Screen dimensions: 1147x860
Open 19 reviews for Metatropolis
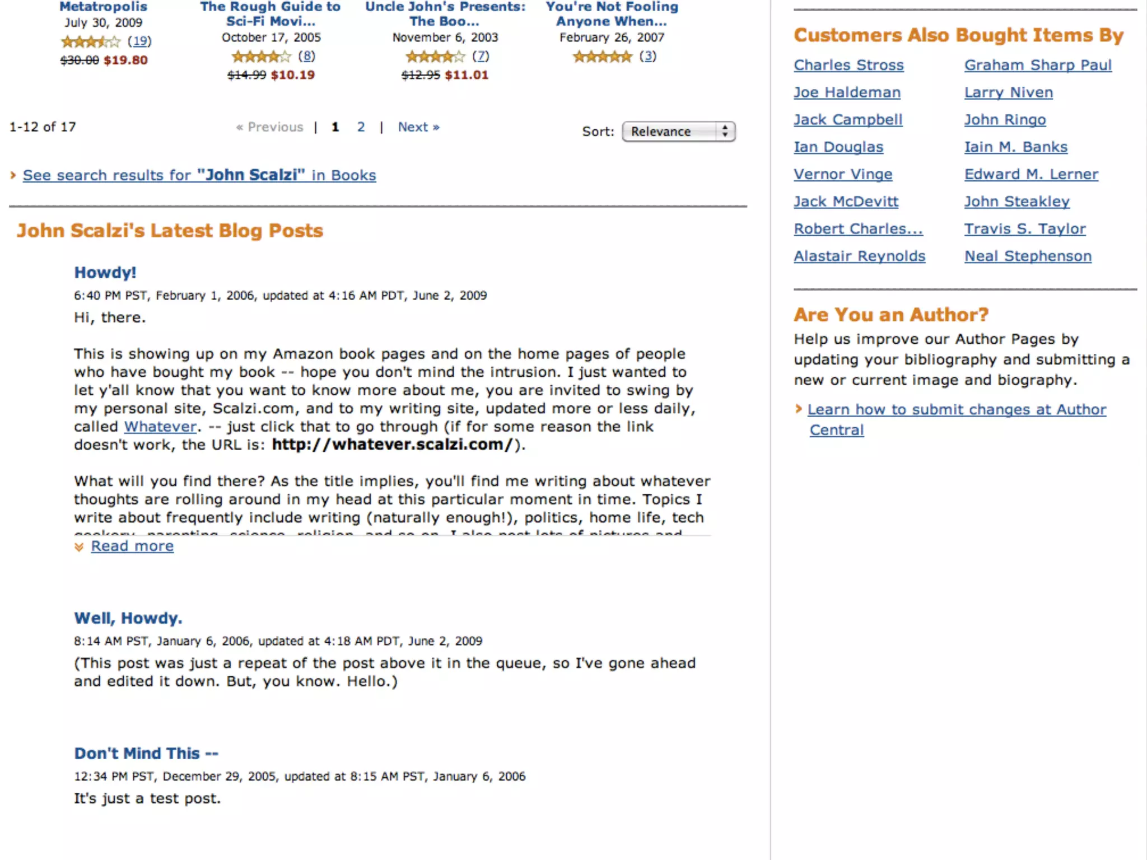pyautogui.click(x=139, y=41)
